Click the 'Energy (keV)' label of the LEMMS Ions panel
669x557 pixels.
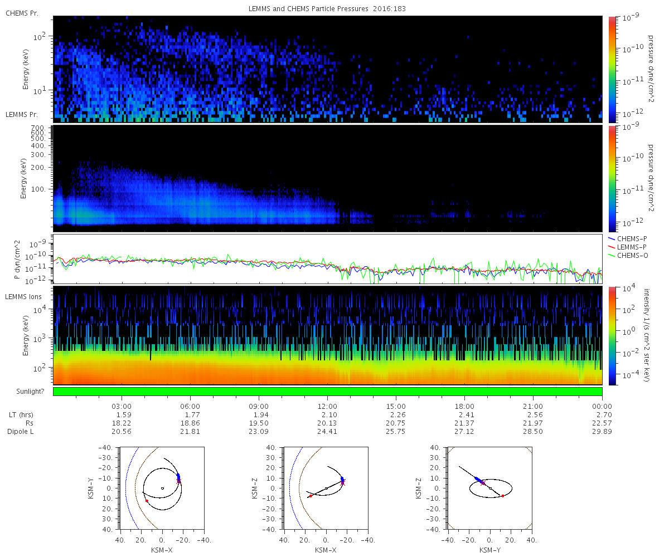pyautogui.click(x=26, y=336)
